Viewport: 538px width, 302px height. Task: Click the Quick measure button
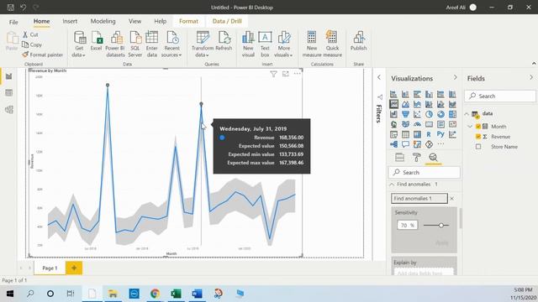[x=332, y=44]
